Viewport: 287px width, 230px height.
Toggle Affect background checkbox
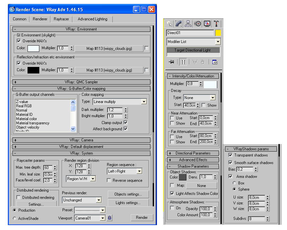pos(125,129)
